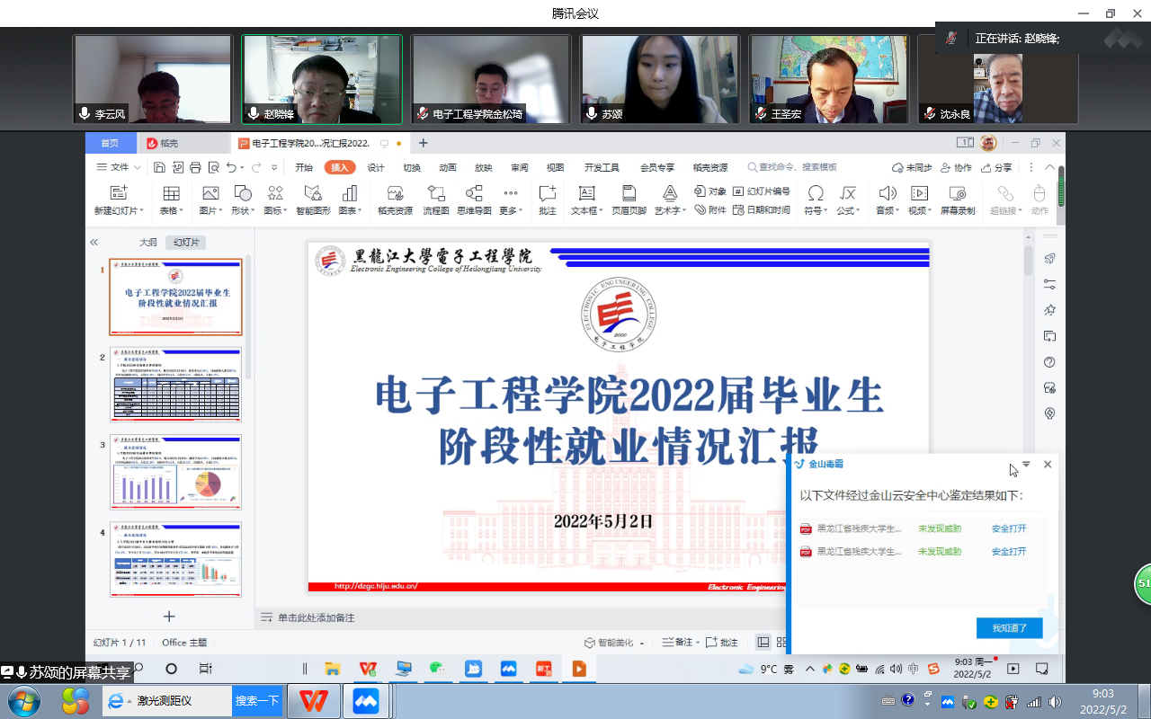Start 屏幕录制 screen recording
The width and height of the screenshot is (1151, 719).
[958, 200]
